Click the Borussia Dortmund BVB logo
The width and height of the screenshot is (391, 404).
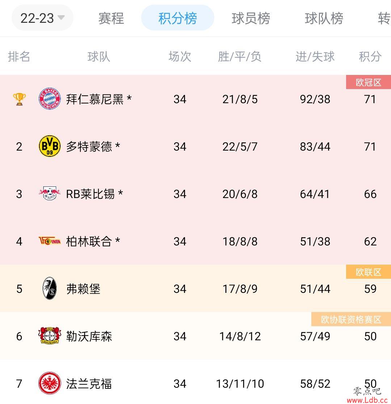click(x=50, y=146)
